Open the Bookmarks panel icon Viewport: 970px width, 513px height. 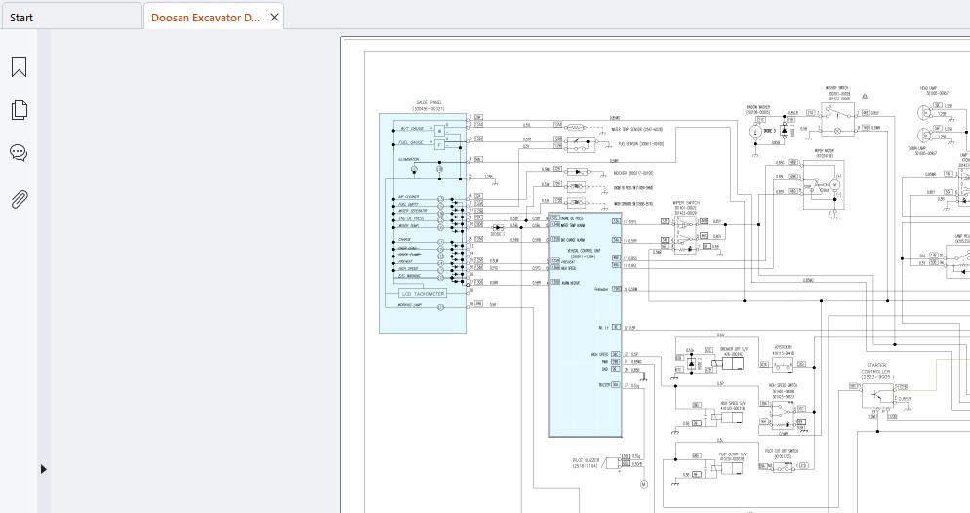pyautogui.click(x=20, y=66)
